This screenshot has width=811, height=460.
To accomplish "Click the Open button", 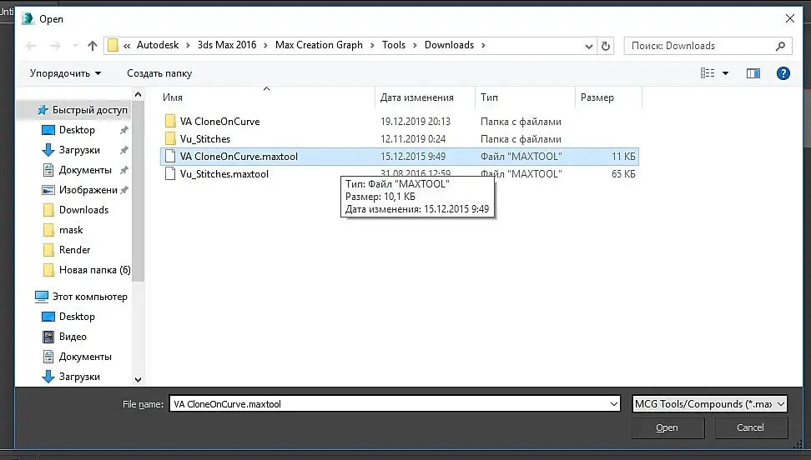I will (x=667, y=428).
